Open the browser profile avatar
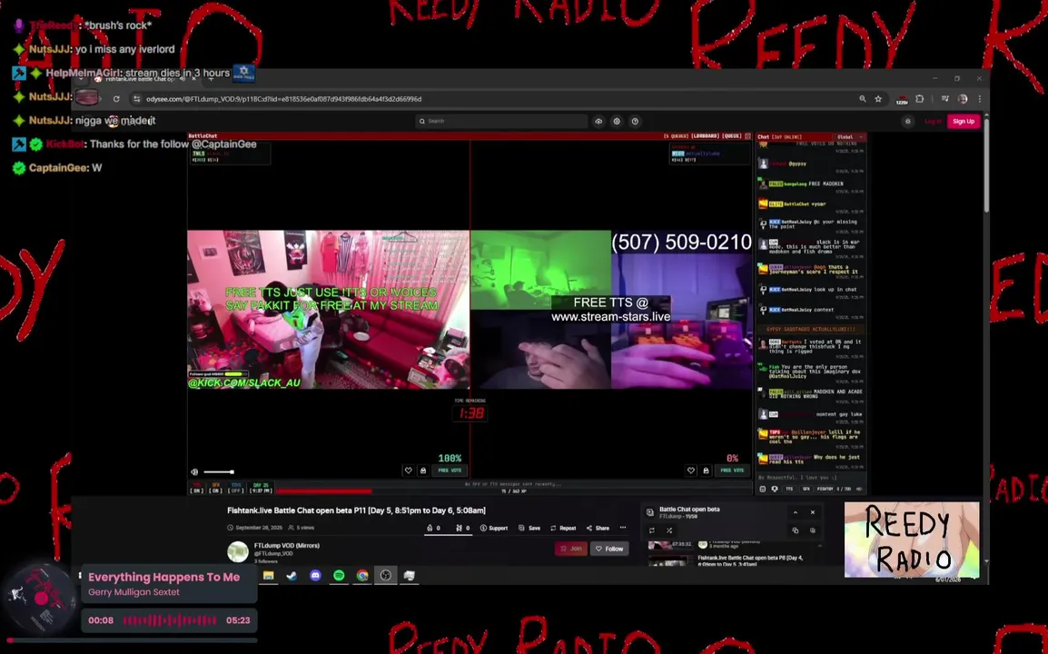 pos(963,99)
